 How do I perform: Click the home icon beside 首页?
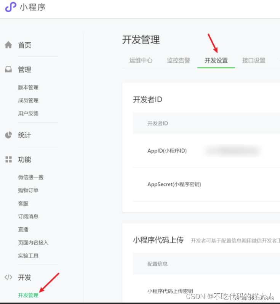[8, 45]
